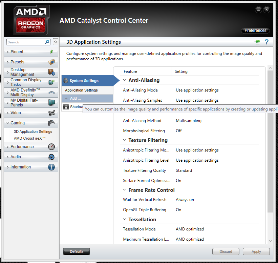
Task: Click the Defaults button
Action: (77, 251)
